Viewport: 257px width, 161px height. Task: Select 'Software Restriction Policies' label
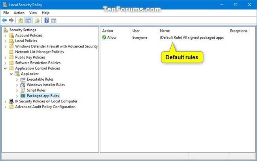coord(38,63)
